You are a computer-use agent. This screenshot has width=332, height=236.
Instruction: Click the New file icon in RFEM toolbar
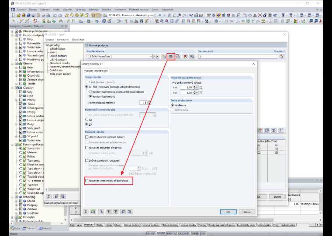tap(14, 15)
